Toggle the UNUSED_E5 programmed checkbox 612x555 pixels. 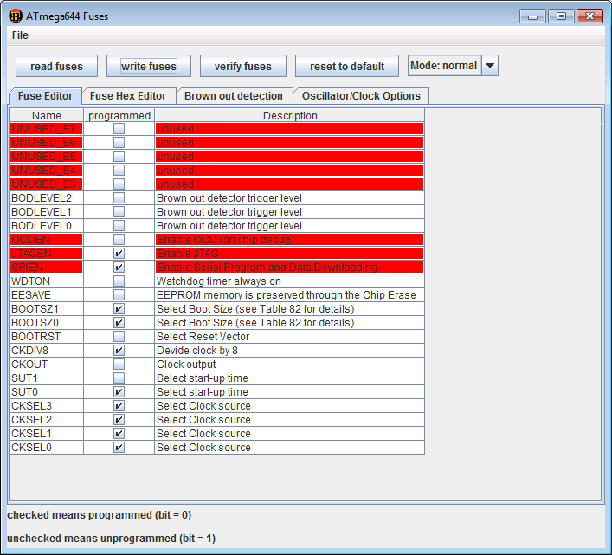119,157
